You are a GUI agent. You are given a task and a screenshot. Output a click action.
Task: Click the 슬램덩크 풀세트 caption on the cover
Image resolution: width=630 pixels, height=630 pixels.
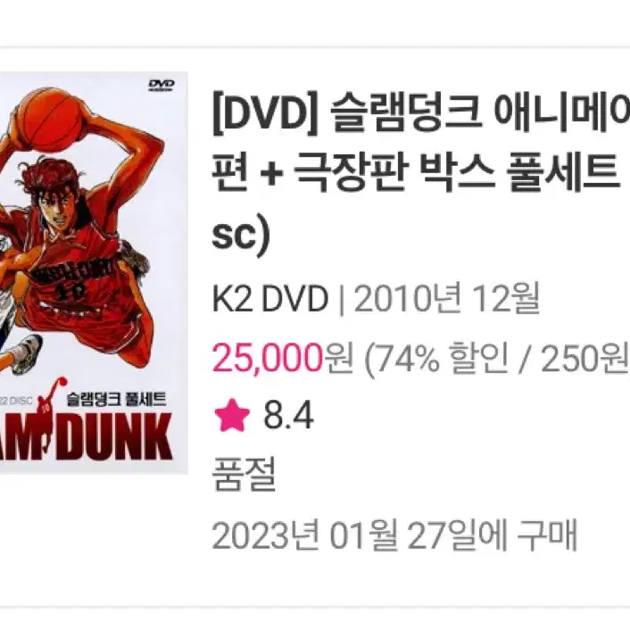[x=117, y=399]
